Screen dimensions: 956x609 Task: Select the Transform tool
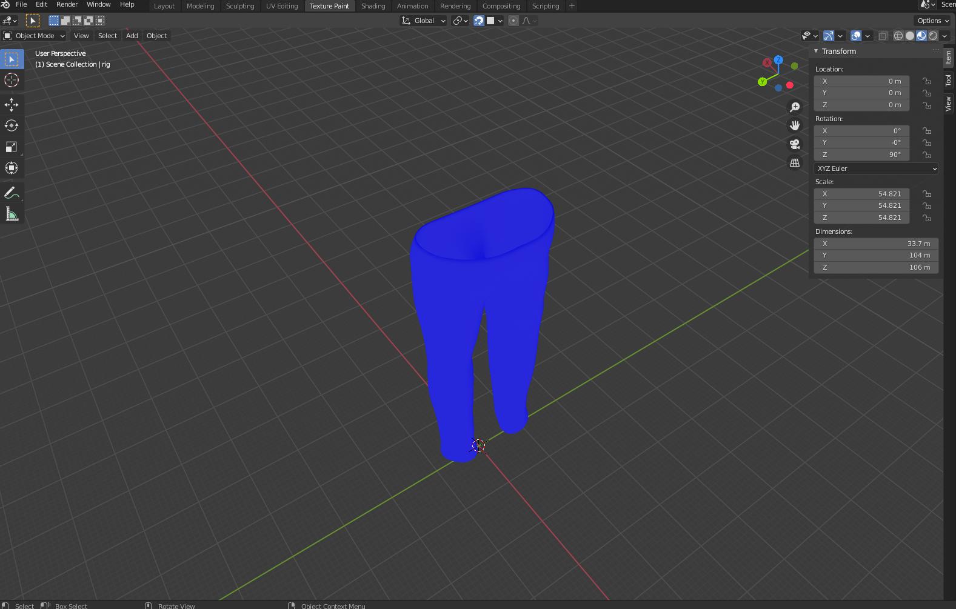tap(12, 168)
